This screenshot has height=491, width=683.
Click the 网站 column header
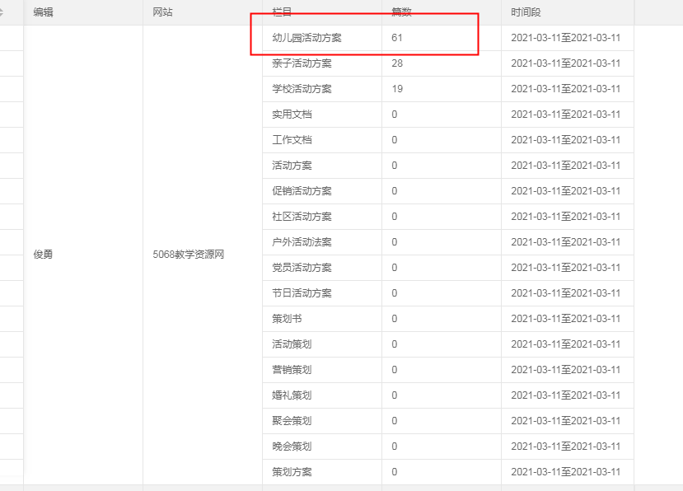point(162,12)
